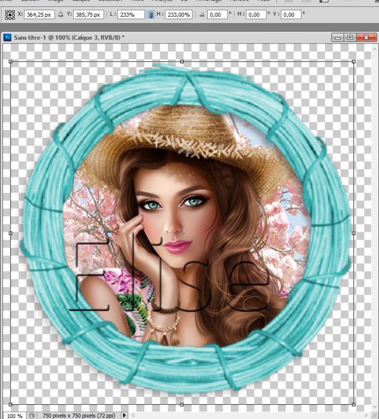The image size is (379, 419).
Task: Click the Ps icon in document title bar
Action: tap(7, 37)
